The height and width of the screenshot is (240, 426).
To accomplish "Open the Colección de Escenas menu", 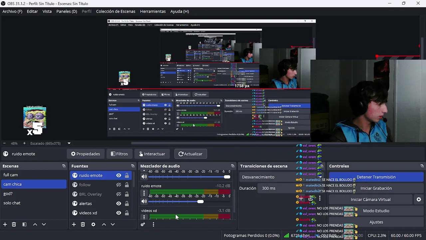I will (x=115, y=11).
